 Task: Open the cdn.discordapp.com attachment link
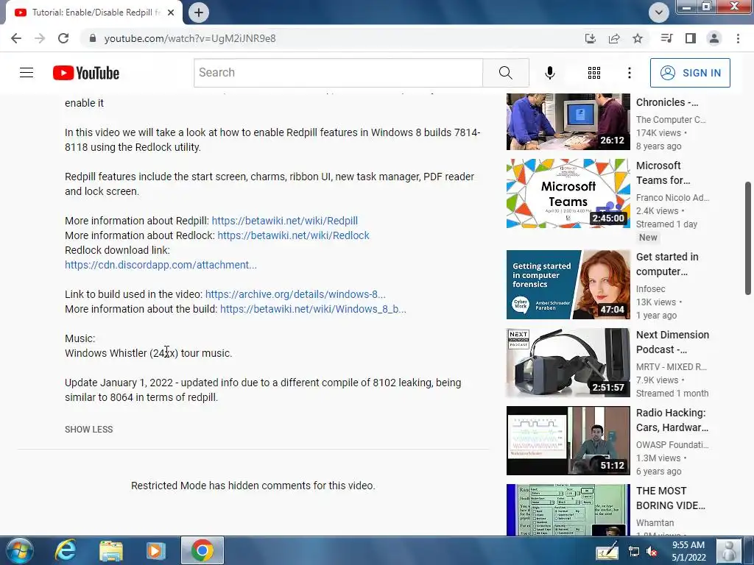[x=161, y=265]
